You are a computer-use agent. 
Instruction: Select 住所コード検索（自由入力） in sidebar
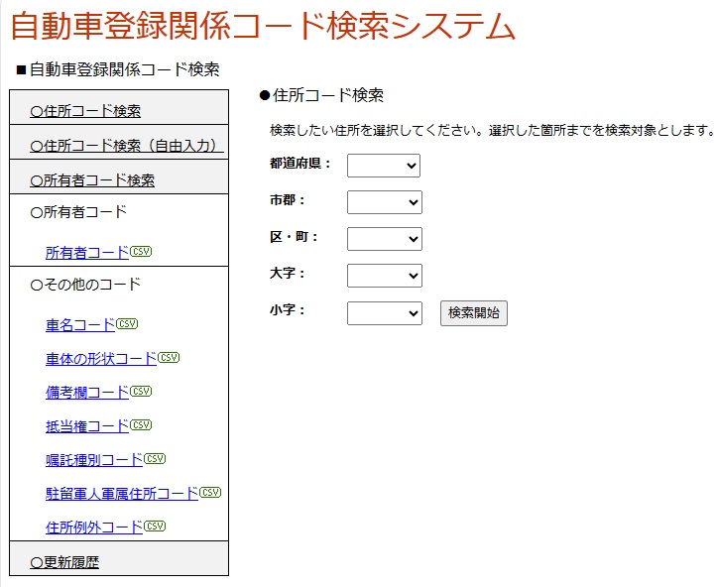(x=125, y=146)
